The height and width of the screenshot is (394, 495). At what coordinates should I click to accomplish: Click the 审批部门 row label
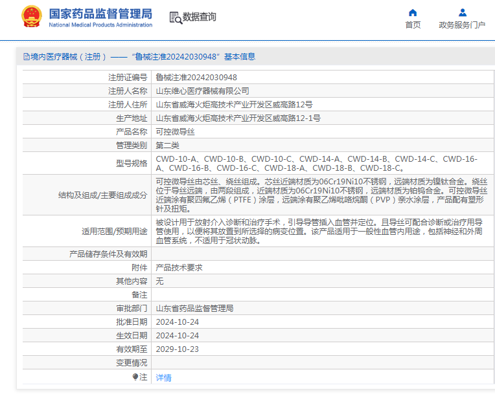(x=132, y=308)
